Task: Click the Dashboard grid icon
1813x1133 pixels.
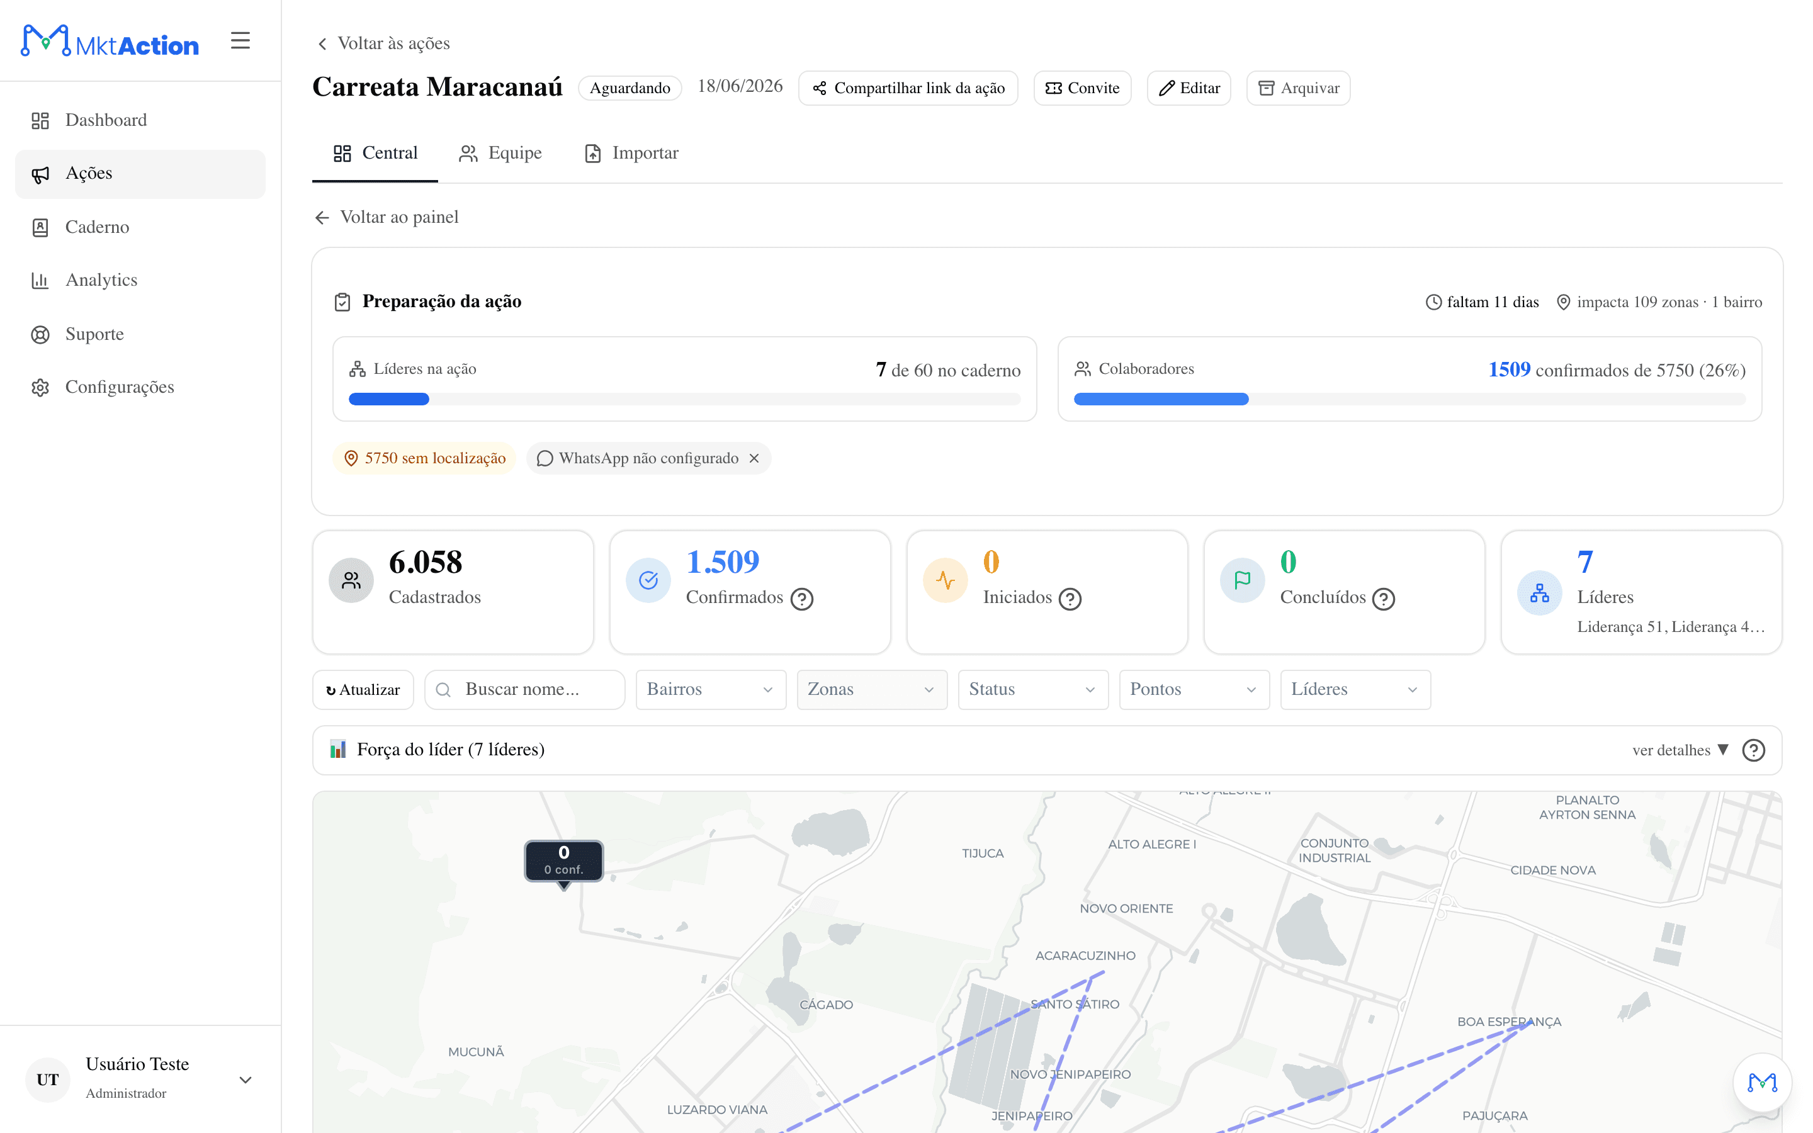Action: pyautogui.click(x=40, y=121)
